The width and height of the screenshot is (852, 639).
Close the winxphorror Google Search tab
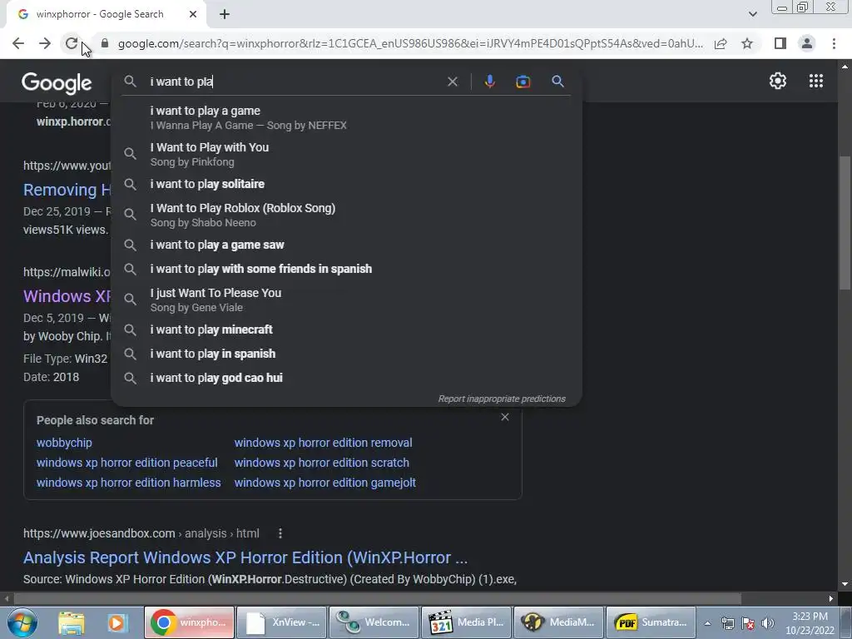tap(193, 14)
